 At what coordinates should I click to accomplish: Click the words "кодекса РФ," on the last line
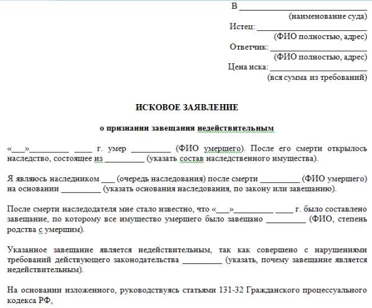[x=30, y=301]
